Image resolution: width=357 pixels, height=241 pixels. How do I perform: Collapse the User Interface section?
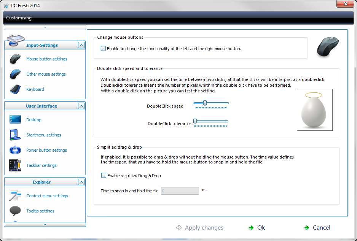point(81,106)
